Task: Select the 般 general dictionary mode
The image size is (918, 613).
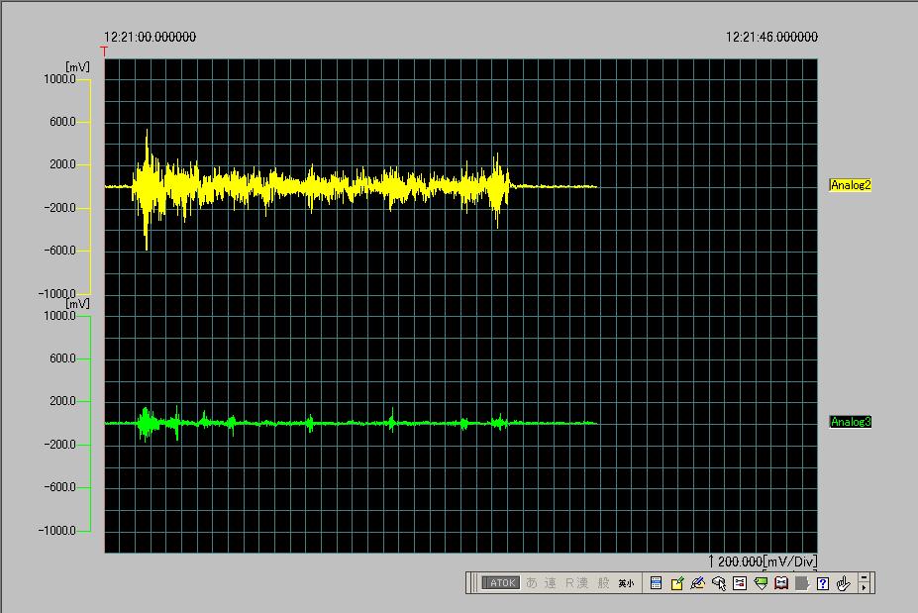Action: click(604, 583)
